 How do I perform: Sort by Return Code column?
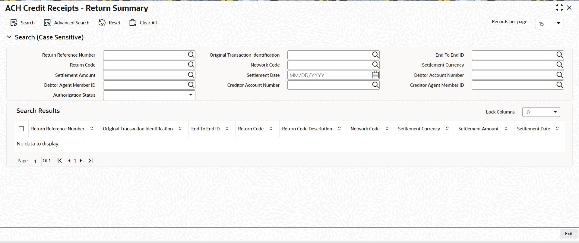pos(271,129)
